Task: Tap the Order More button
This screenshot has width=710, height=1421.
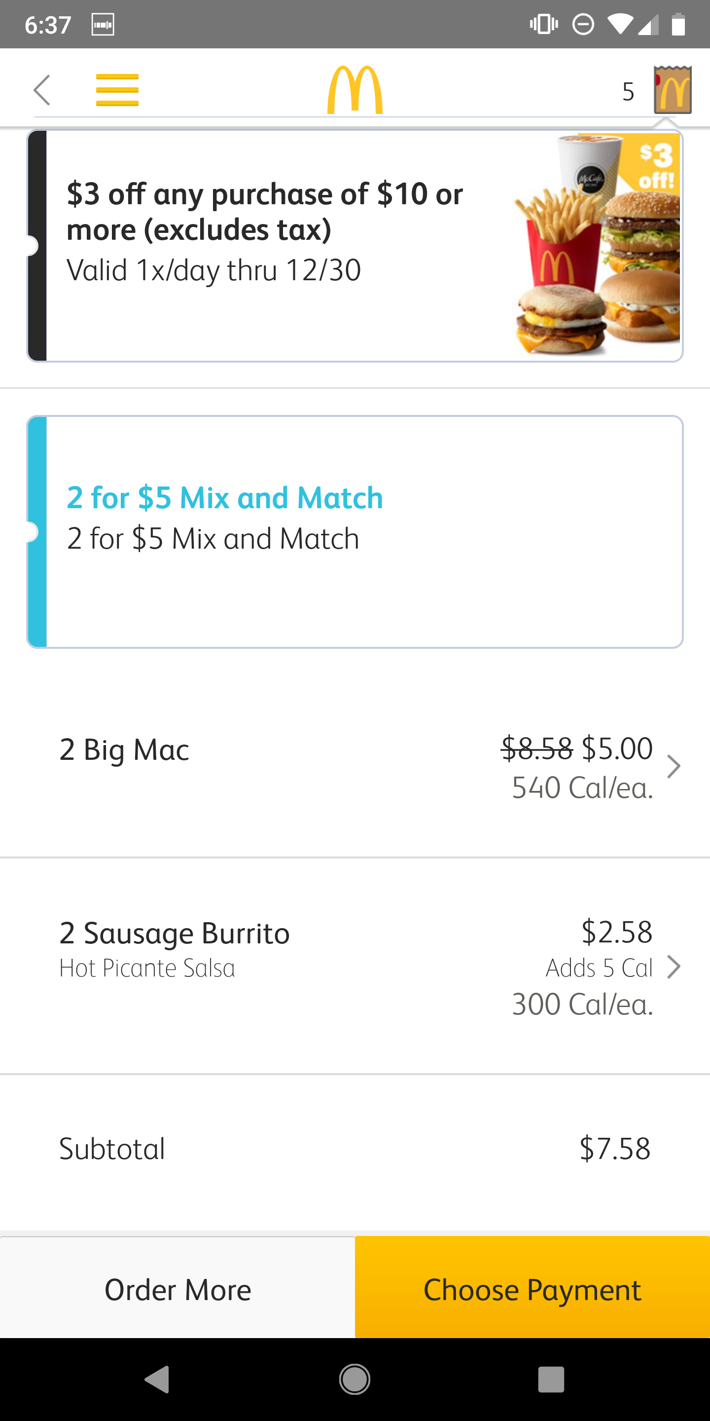Action: (177, 1290)
